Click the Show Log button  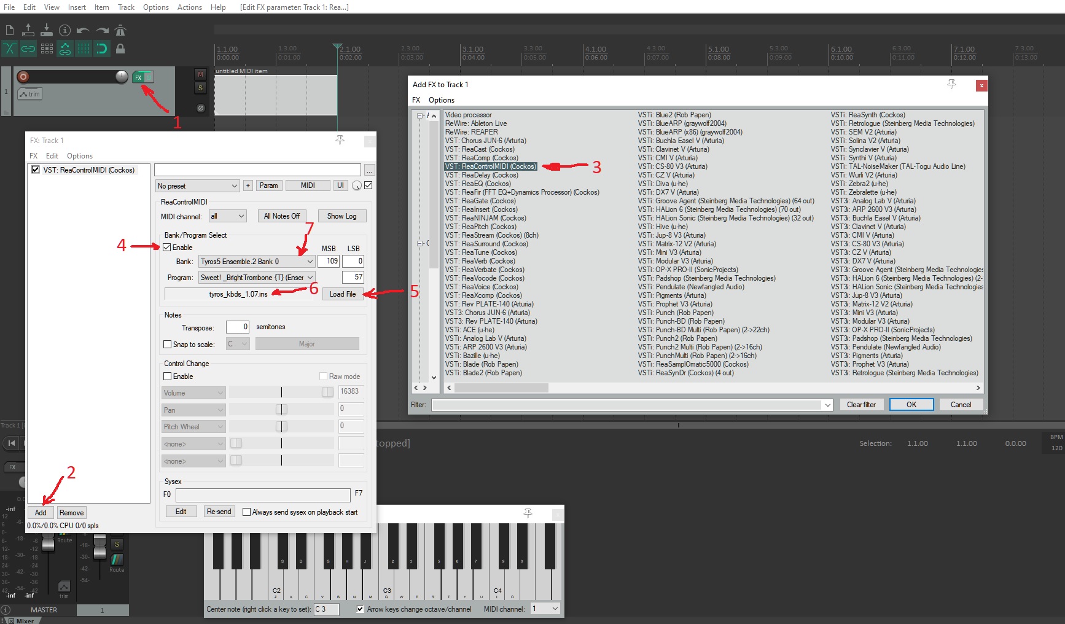point(341,216)
